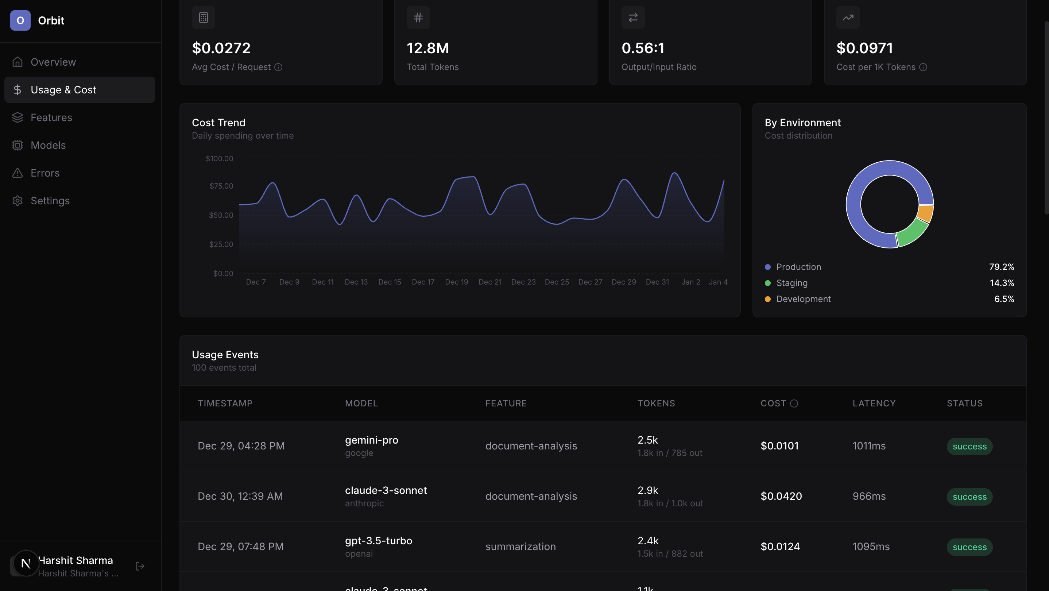1049x591 pixels.
Task: Click the Production legend color dot
Action: [x=768, y=267]
